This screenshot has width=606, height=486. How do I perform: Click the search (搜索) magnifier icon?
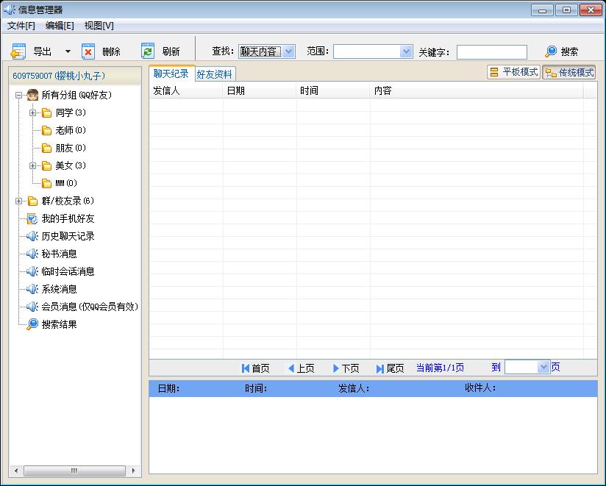pos(550,51)
